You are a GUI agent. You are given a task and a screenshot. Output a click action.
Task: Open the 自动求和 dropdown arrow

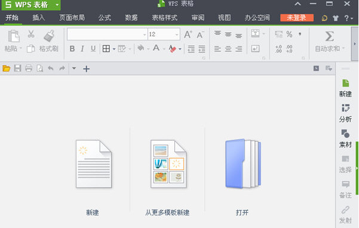[343, 48]
